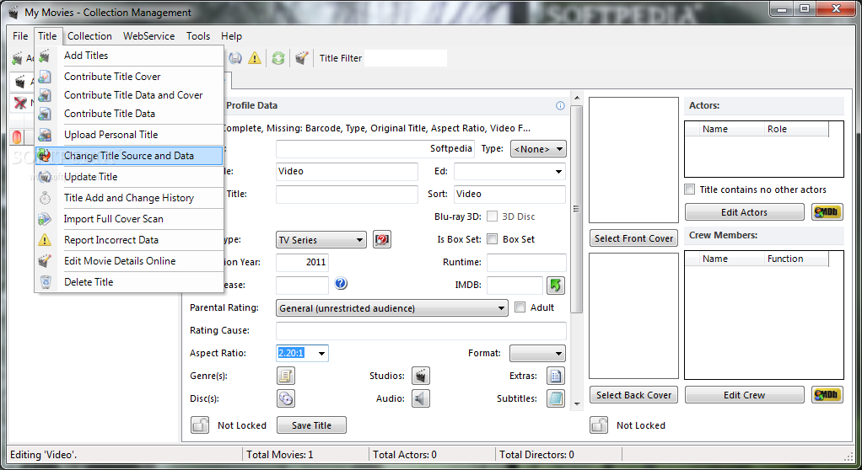
Task: Toggle the padlock beside Save Title
Action: 200,425
